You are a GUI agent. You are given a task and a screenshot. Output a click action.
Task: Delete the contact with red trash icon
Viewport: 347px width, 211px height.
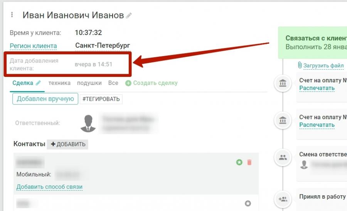tap(249, 162)
